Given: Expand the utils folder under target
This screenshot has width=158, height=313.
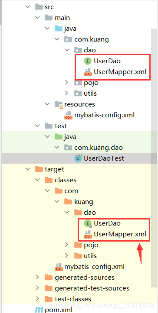Looking at the screenshot, I should (x=67, y=255).
